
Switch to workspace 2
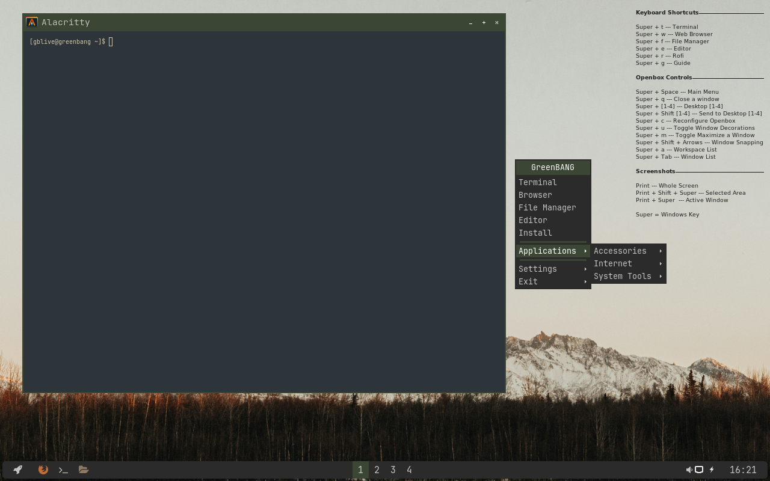(377, 470)
